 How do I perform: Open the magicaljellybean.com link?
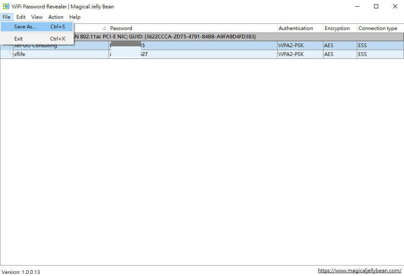[359, 270]
